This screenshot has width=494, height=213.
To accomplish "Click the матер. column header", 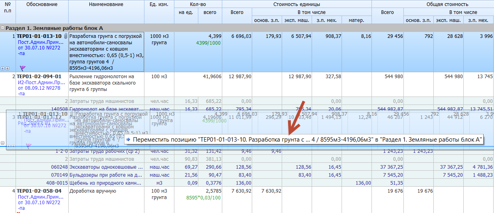I will tap(356, 20).
